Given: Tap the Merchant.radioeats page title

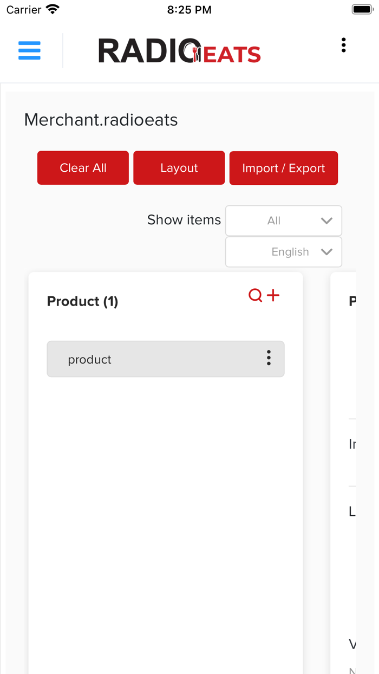Looking at the screenshot, I should click(101, 120).
